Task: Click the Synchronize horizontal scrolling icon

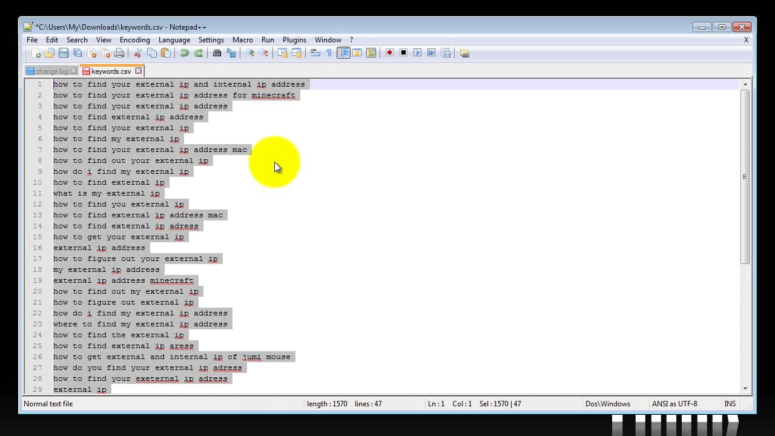Action: pos(297,53)
